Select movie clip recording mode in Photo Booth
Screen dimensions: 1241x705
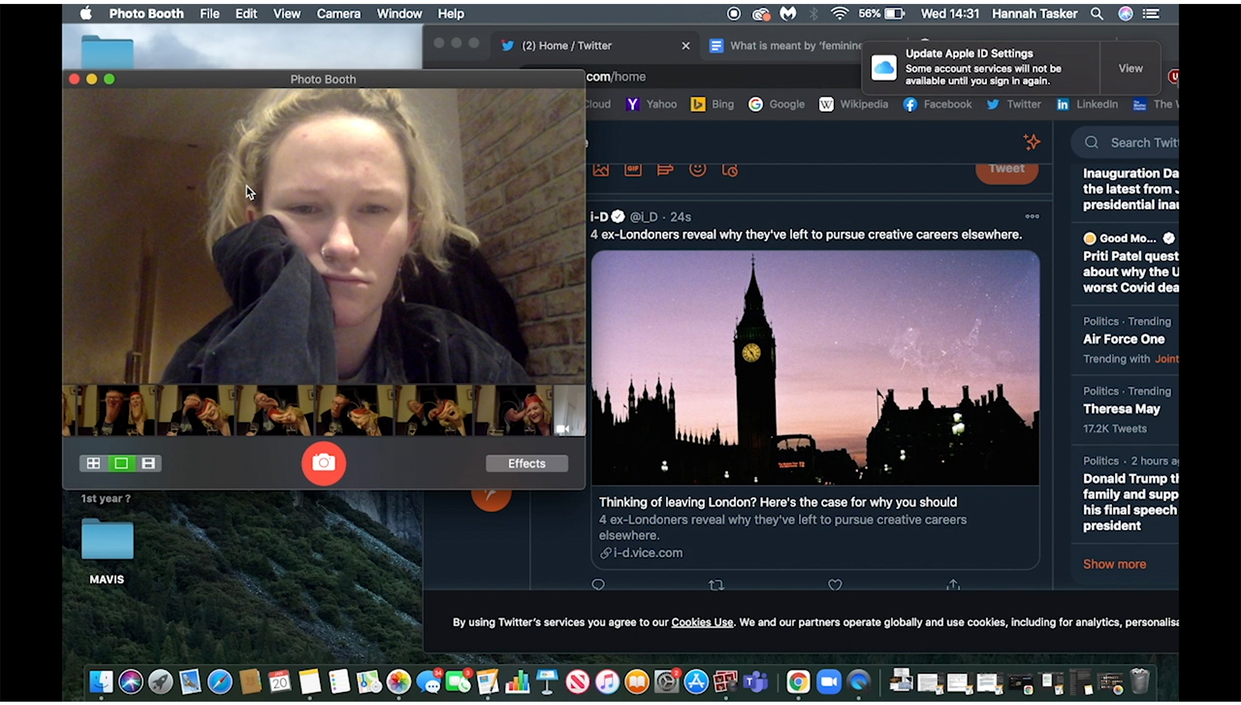(148, 463)
